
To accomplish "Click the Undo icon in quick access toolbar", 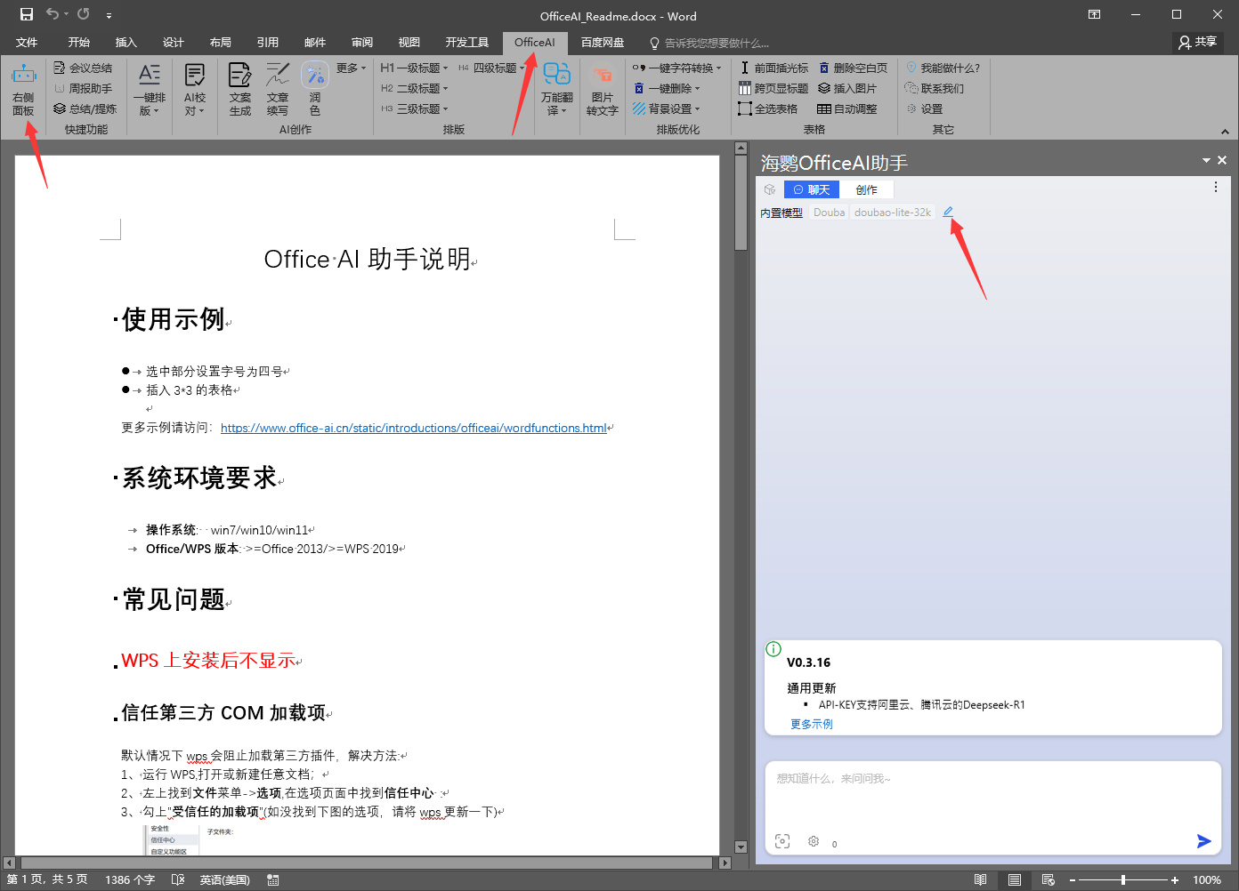I will 53,14.
